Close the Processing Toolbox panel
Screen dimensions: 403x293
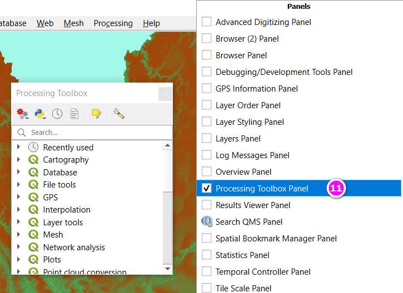[165, 94]
